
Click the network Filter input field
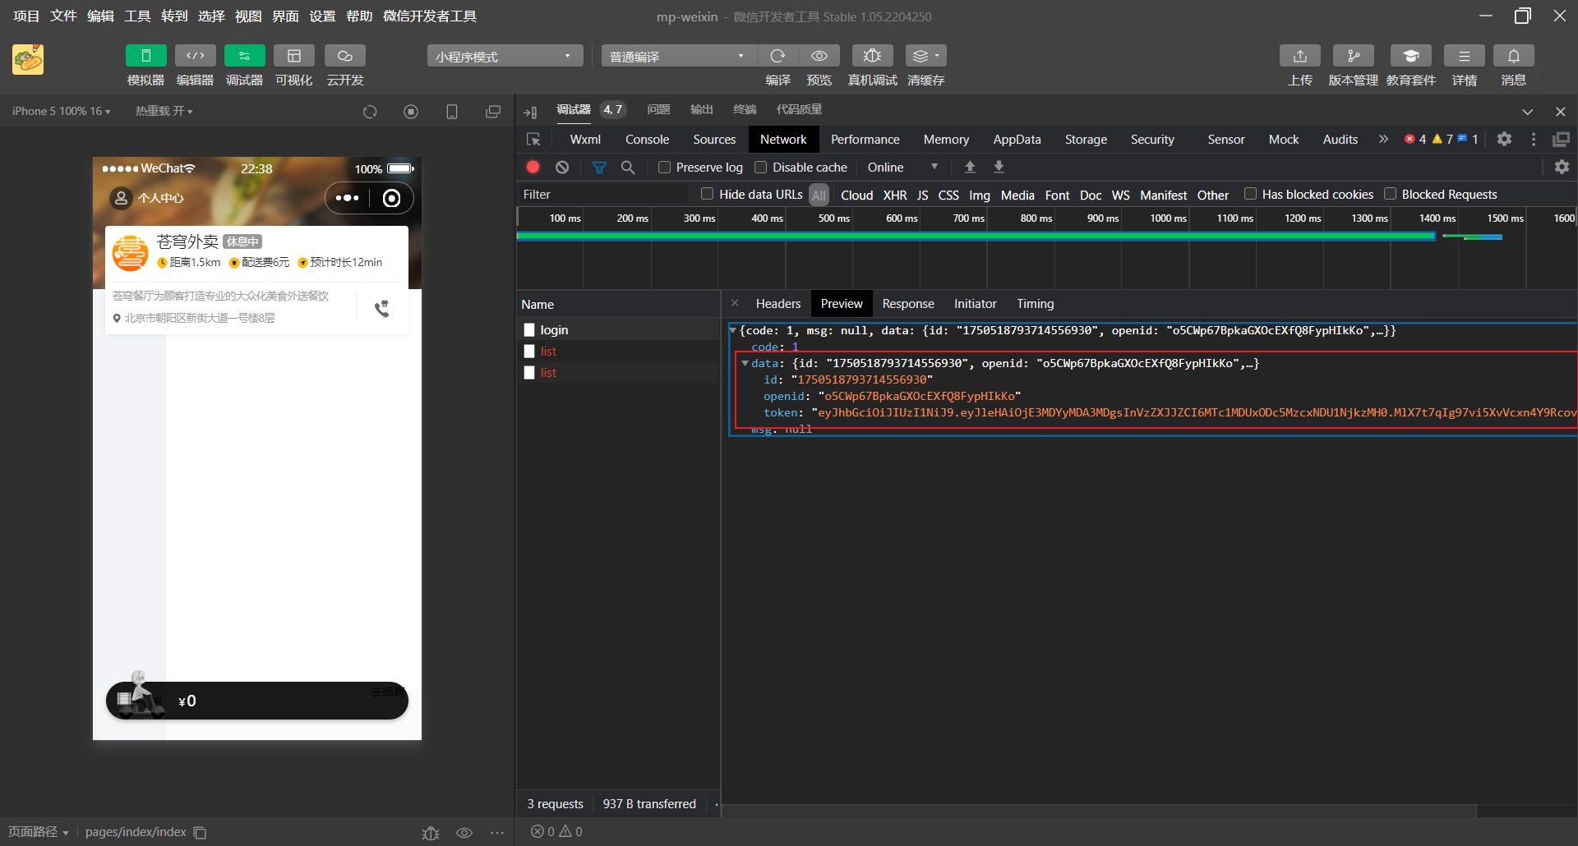pyautogui.click(x=602, y=195)
